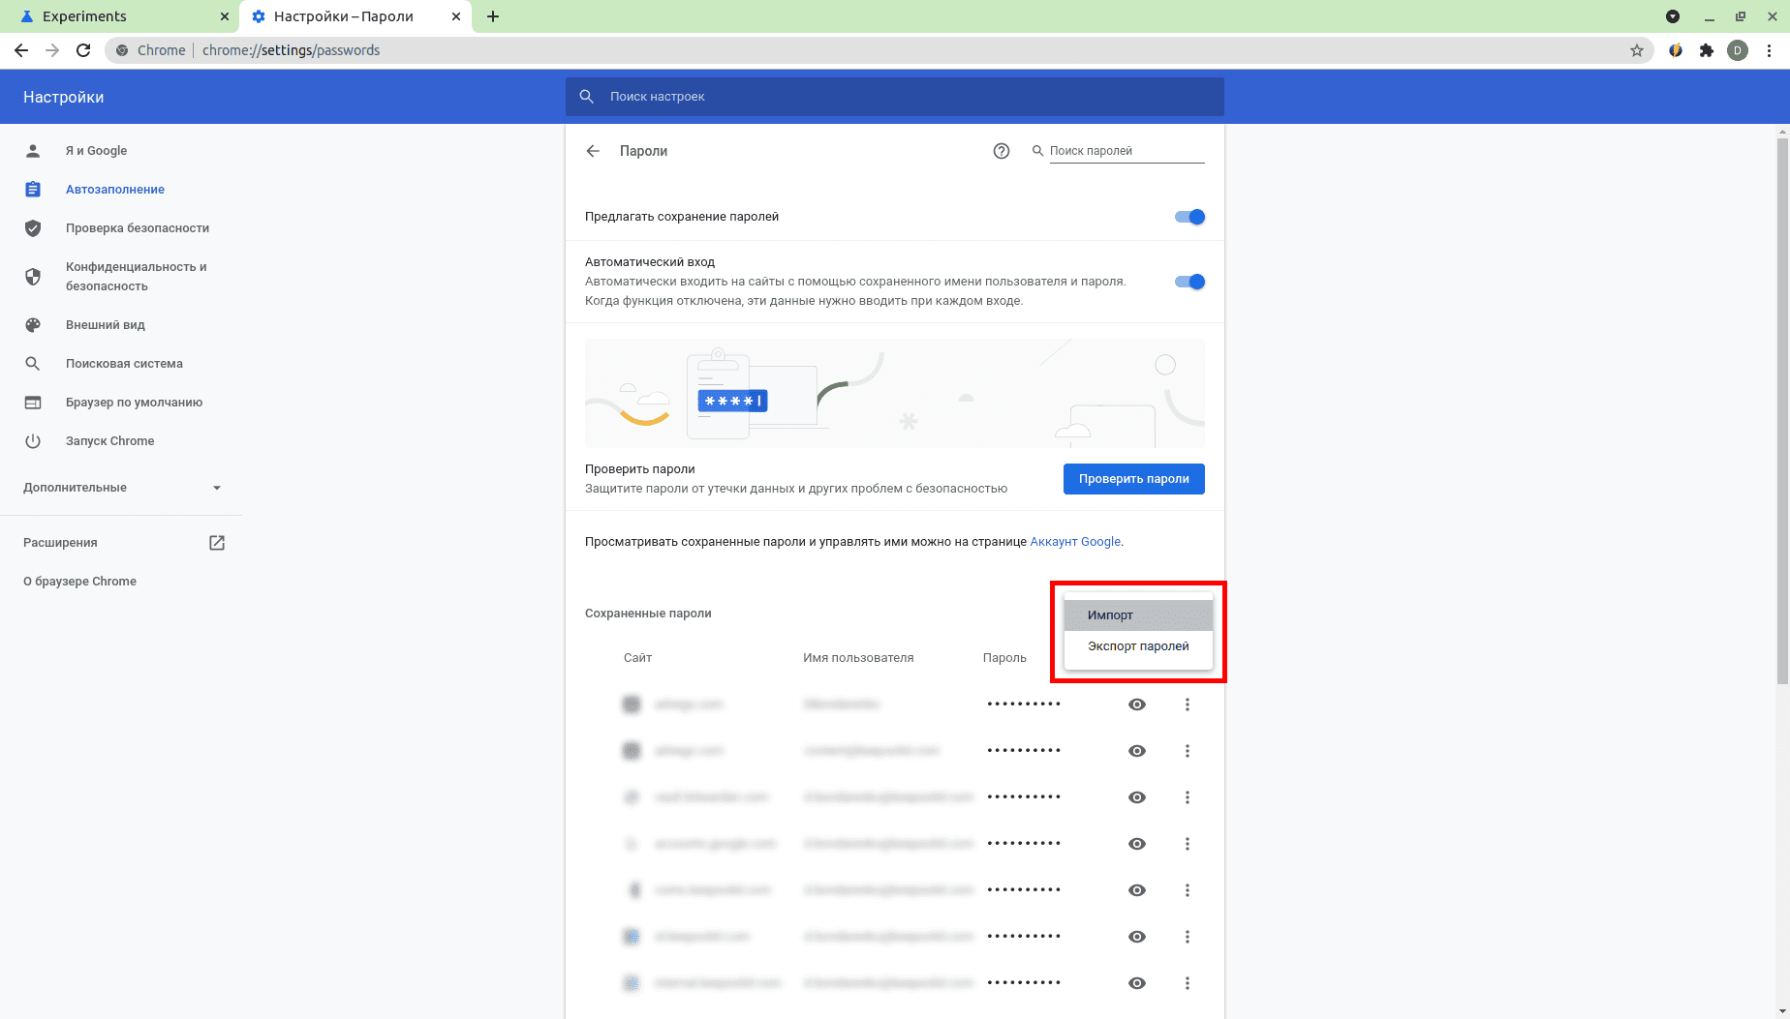
Task: Reload the page using the refresh icon
Action: [83, 50]
